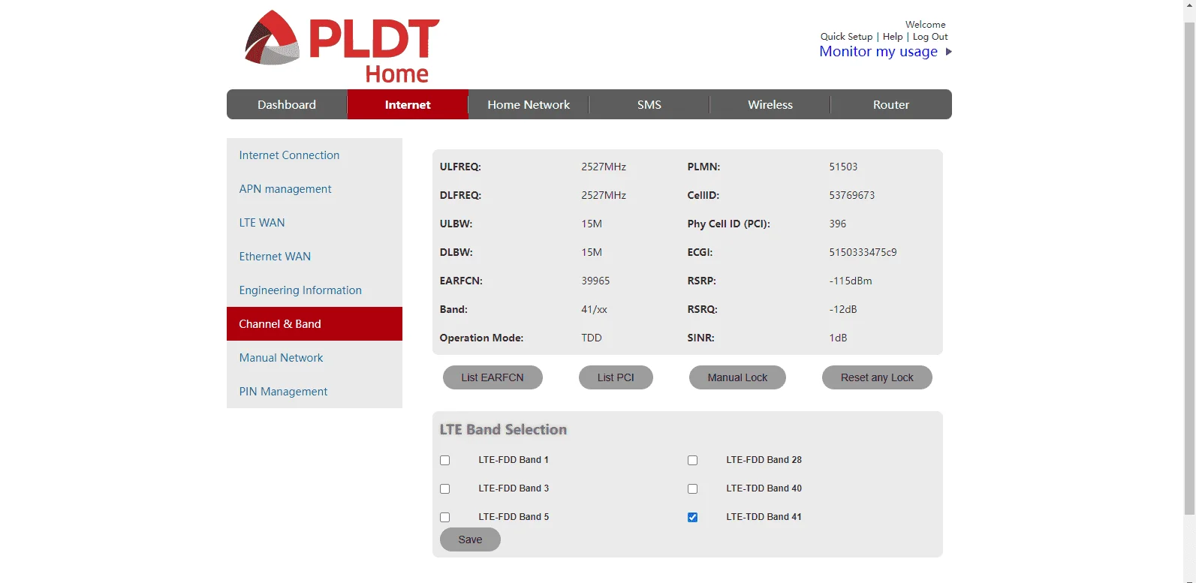Click the PLMN value 51503
Screen dimensions: 1196x583
[x=843, y=167]
